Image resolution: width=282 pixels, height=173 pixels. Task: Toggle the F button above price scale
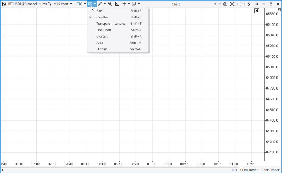[x=279, y=10]
